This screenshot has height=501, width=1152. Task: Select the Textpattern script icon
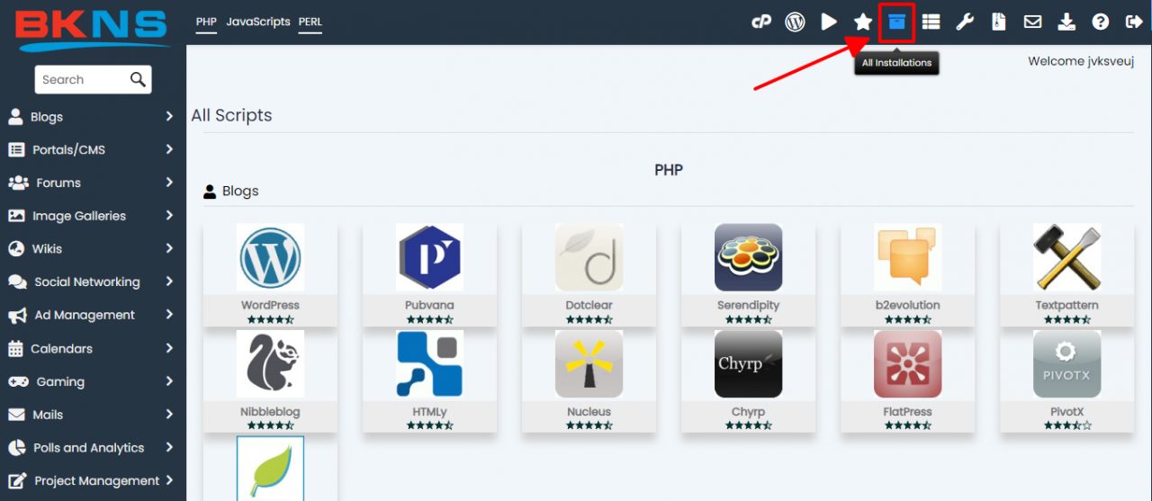tap(1066, 257)
